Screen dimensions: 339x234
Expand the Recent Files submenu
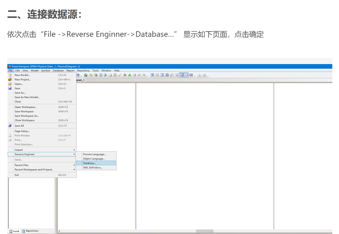(41, 165)
